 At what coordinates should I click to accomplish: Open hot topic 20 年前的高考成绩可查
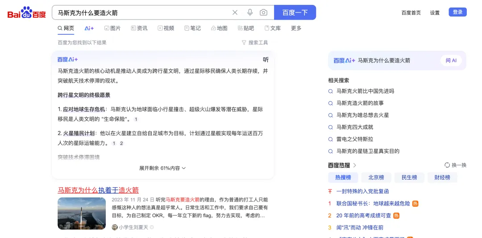[364, 216]
